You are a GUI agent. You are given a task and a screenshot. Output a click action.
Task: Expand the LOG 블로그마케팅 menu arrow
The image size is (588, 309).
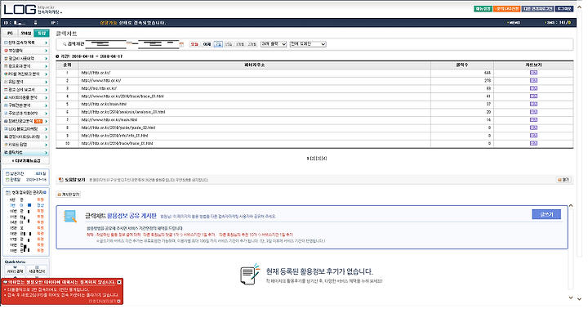tap(46, 129)
